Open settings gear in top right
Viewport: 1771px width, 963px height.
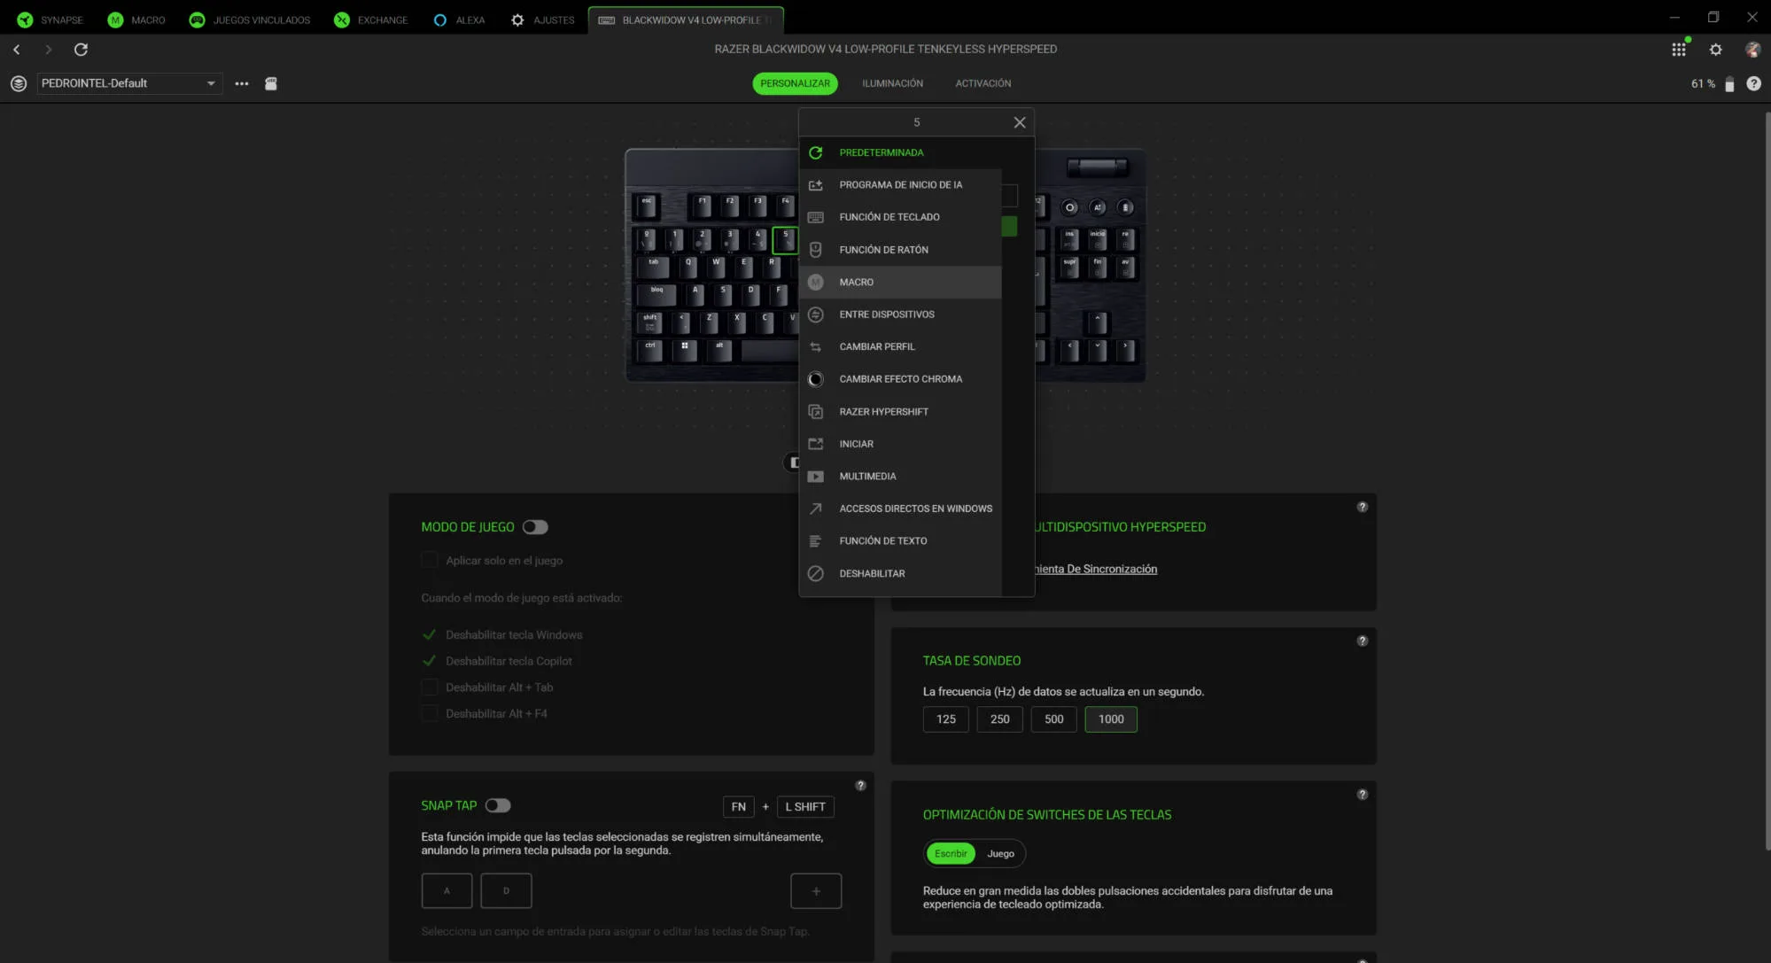[x=1716, y=50]
